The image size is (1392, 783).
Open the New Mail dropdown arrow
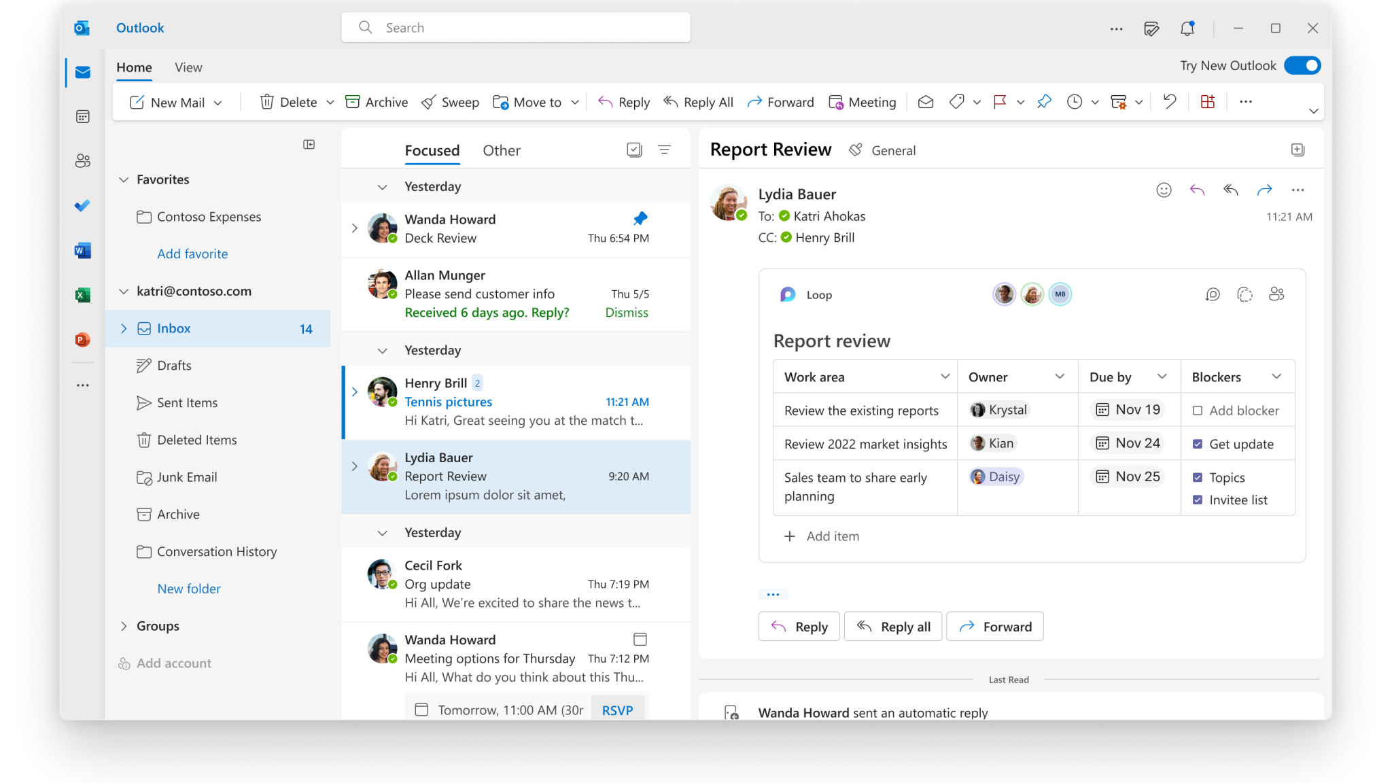(218, 103)
